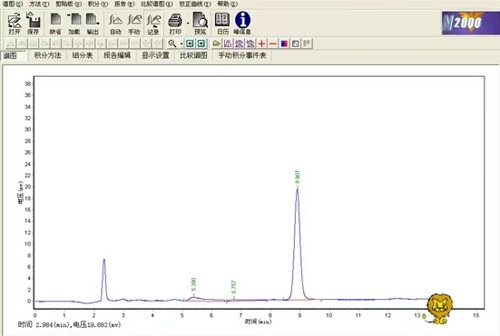Click the 记录 (Record) icon
Viewport: 500px width, 336px height.
pos(153,24)
